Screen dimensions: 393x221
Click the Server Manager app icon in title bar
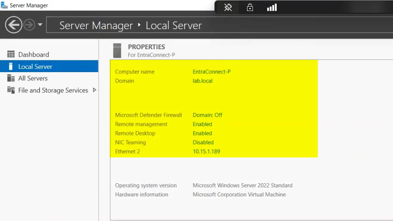coord(4,5)
